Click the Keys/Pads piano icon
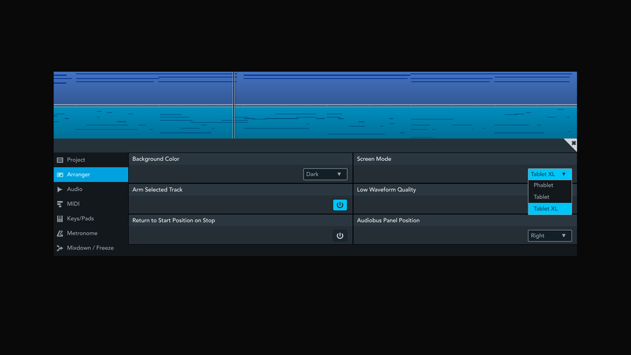The width and height of the screenshot is (631, 355). [x=60, y=219]
